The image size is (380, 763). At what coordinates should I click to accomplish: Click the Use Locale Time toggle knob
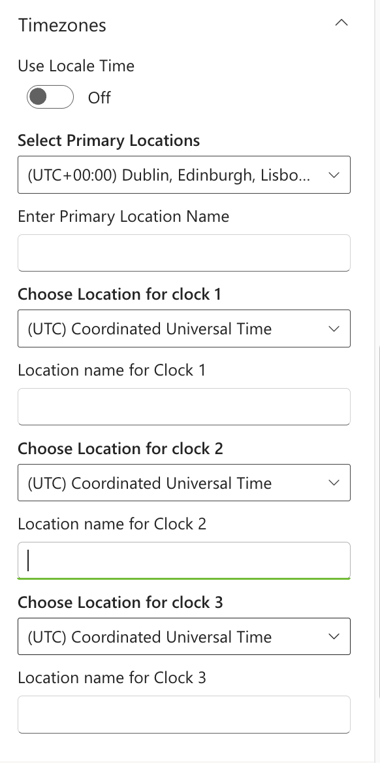pos(40,96)
